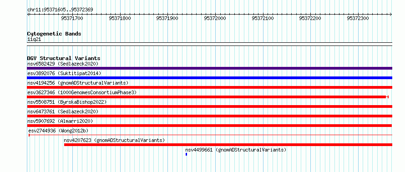Click ruler position 95372000
This screenshot has width=405, height=172.
[215, 18]
